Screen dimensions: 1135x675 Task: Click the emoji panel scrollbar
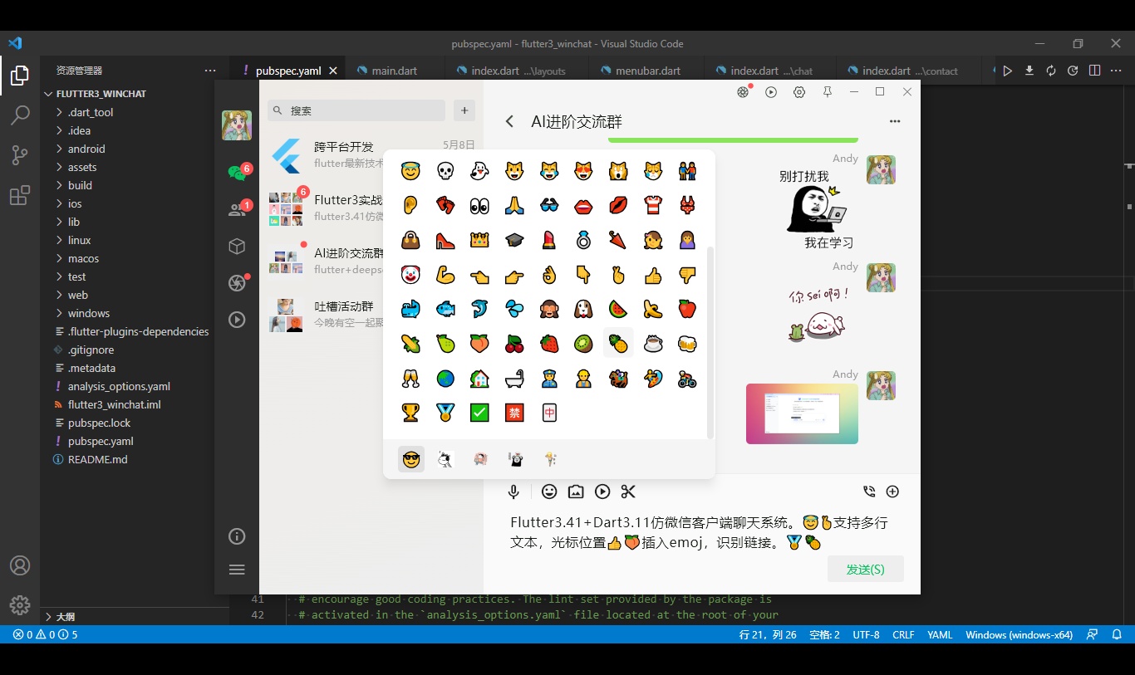click(x=710, y=342)
